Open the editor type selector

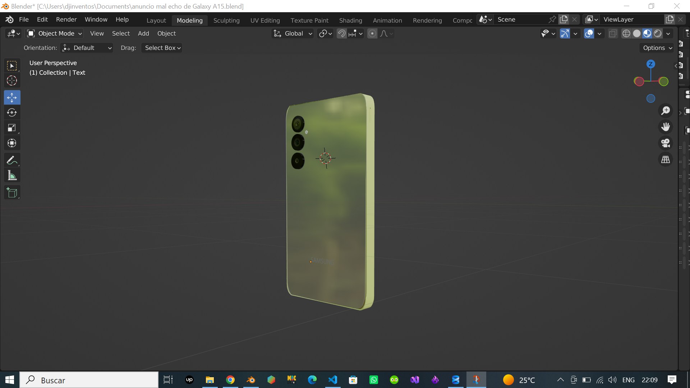click(x=13, y=33)
